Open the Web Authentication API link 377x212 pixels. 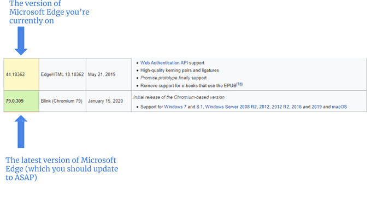(164, 63)
